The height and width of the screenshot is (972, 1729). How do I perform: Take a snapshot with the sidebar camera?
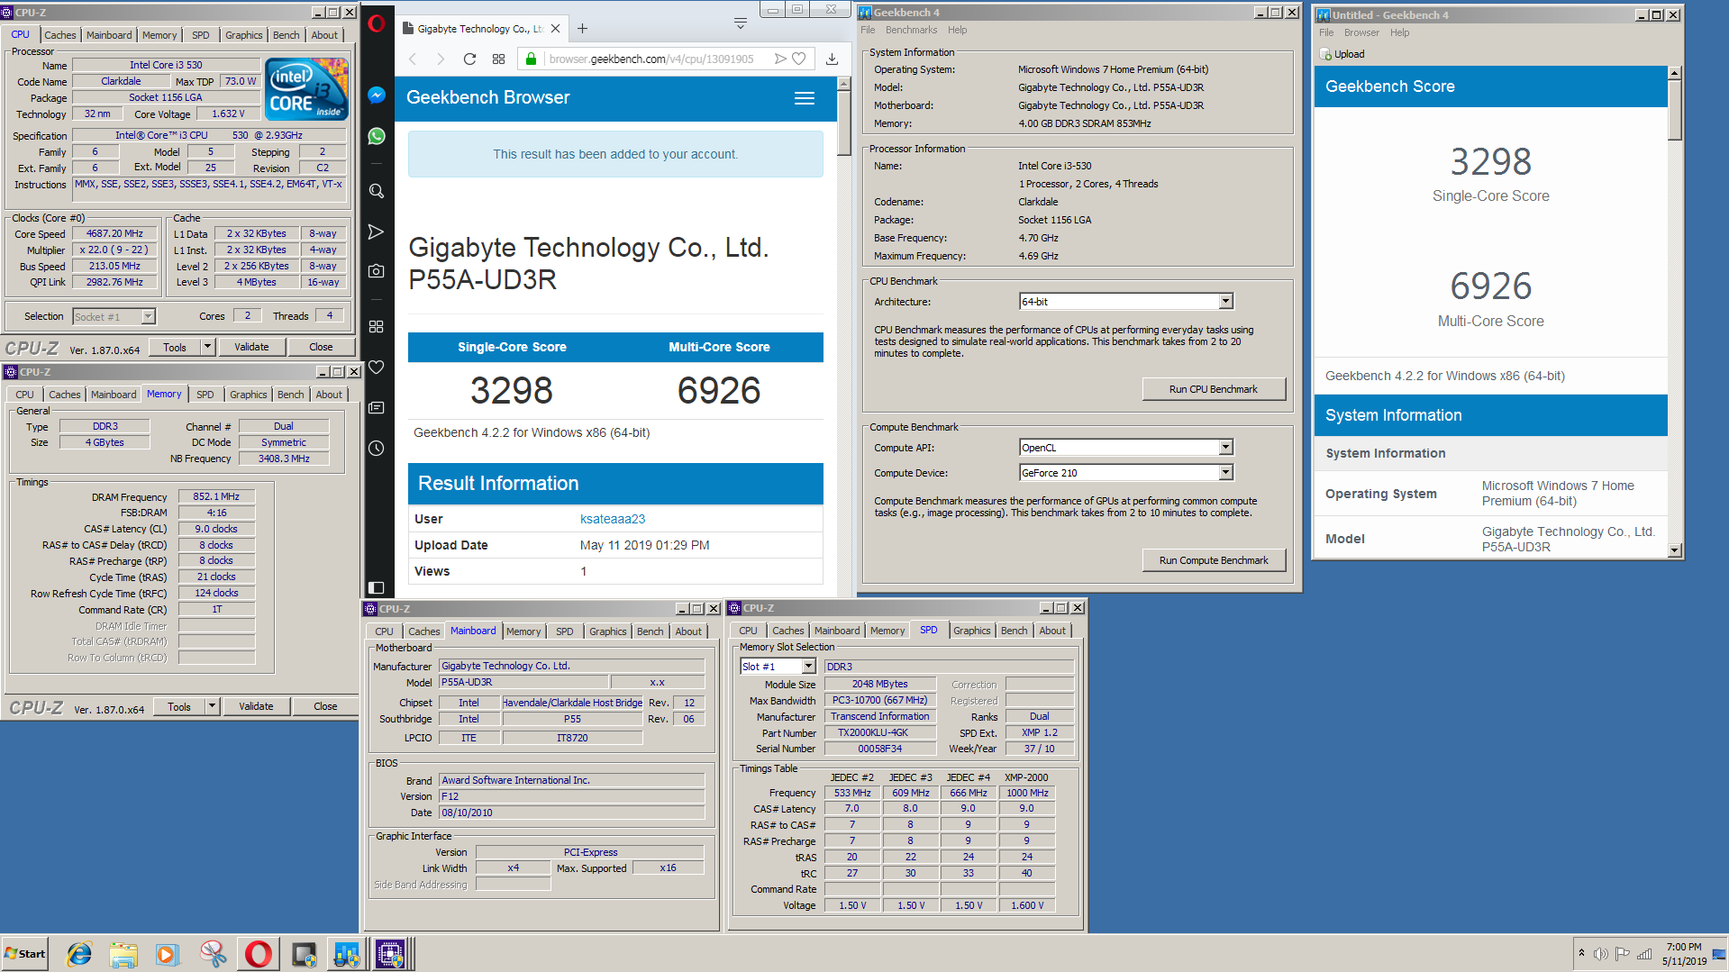click(377, 270)
